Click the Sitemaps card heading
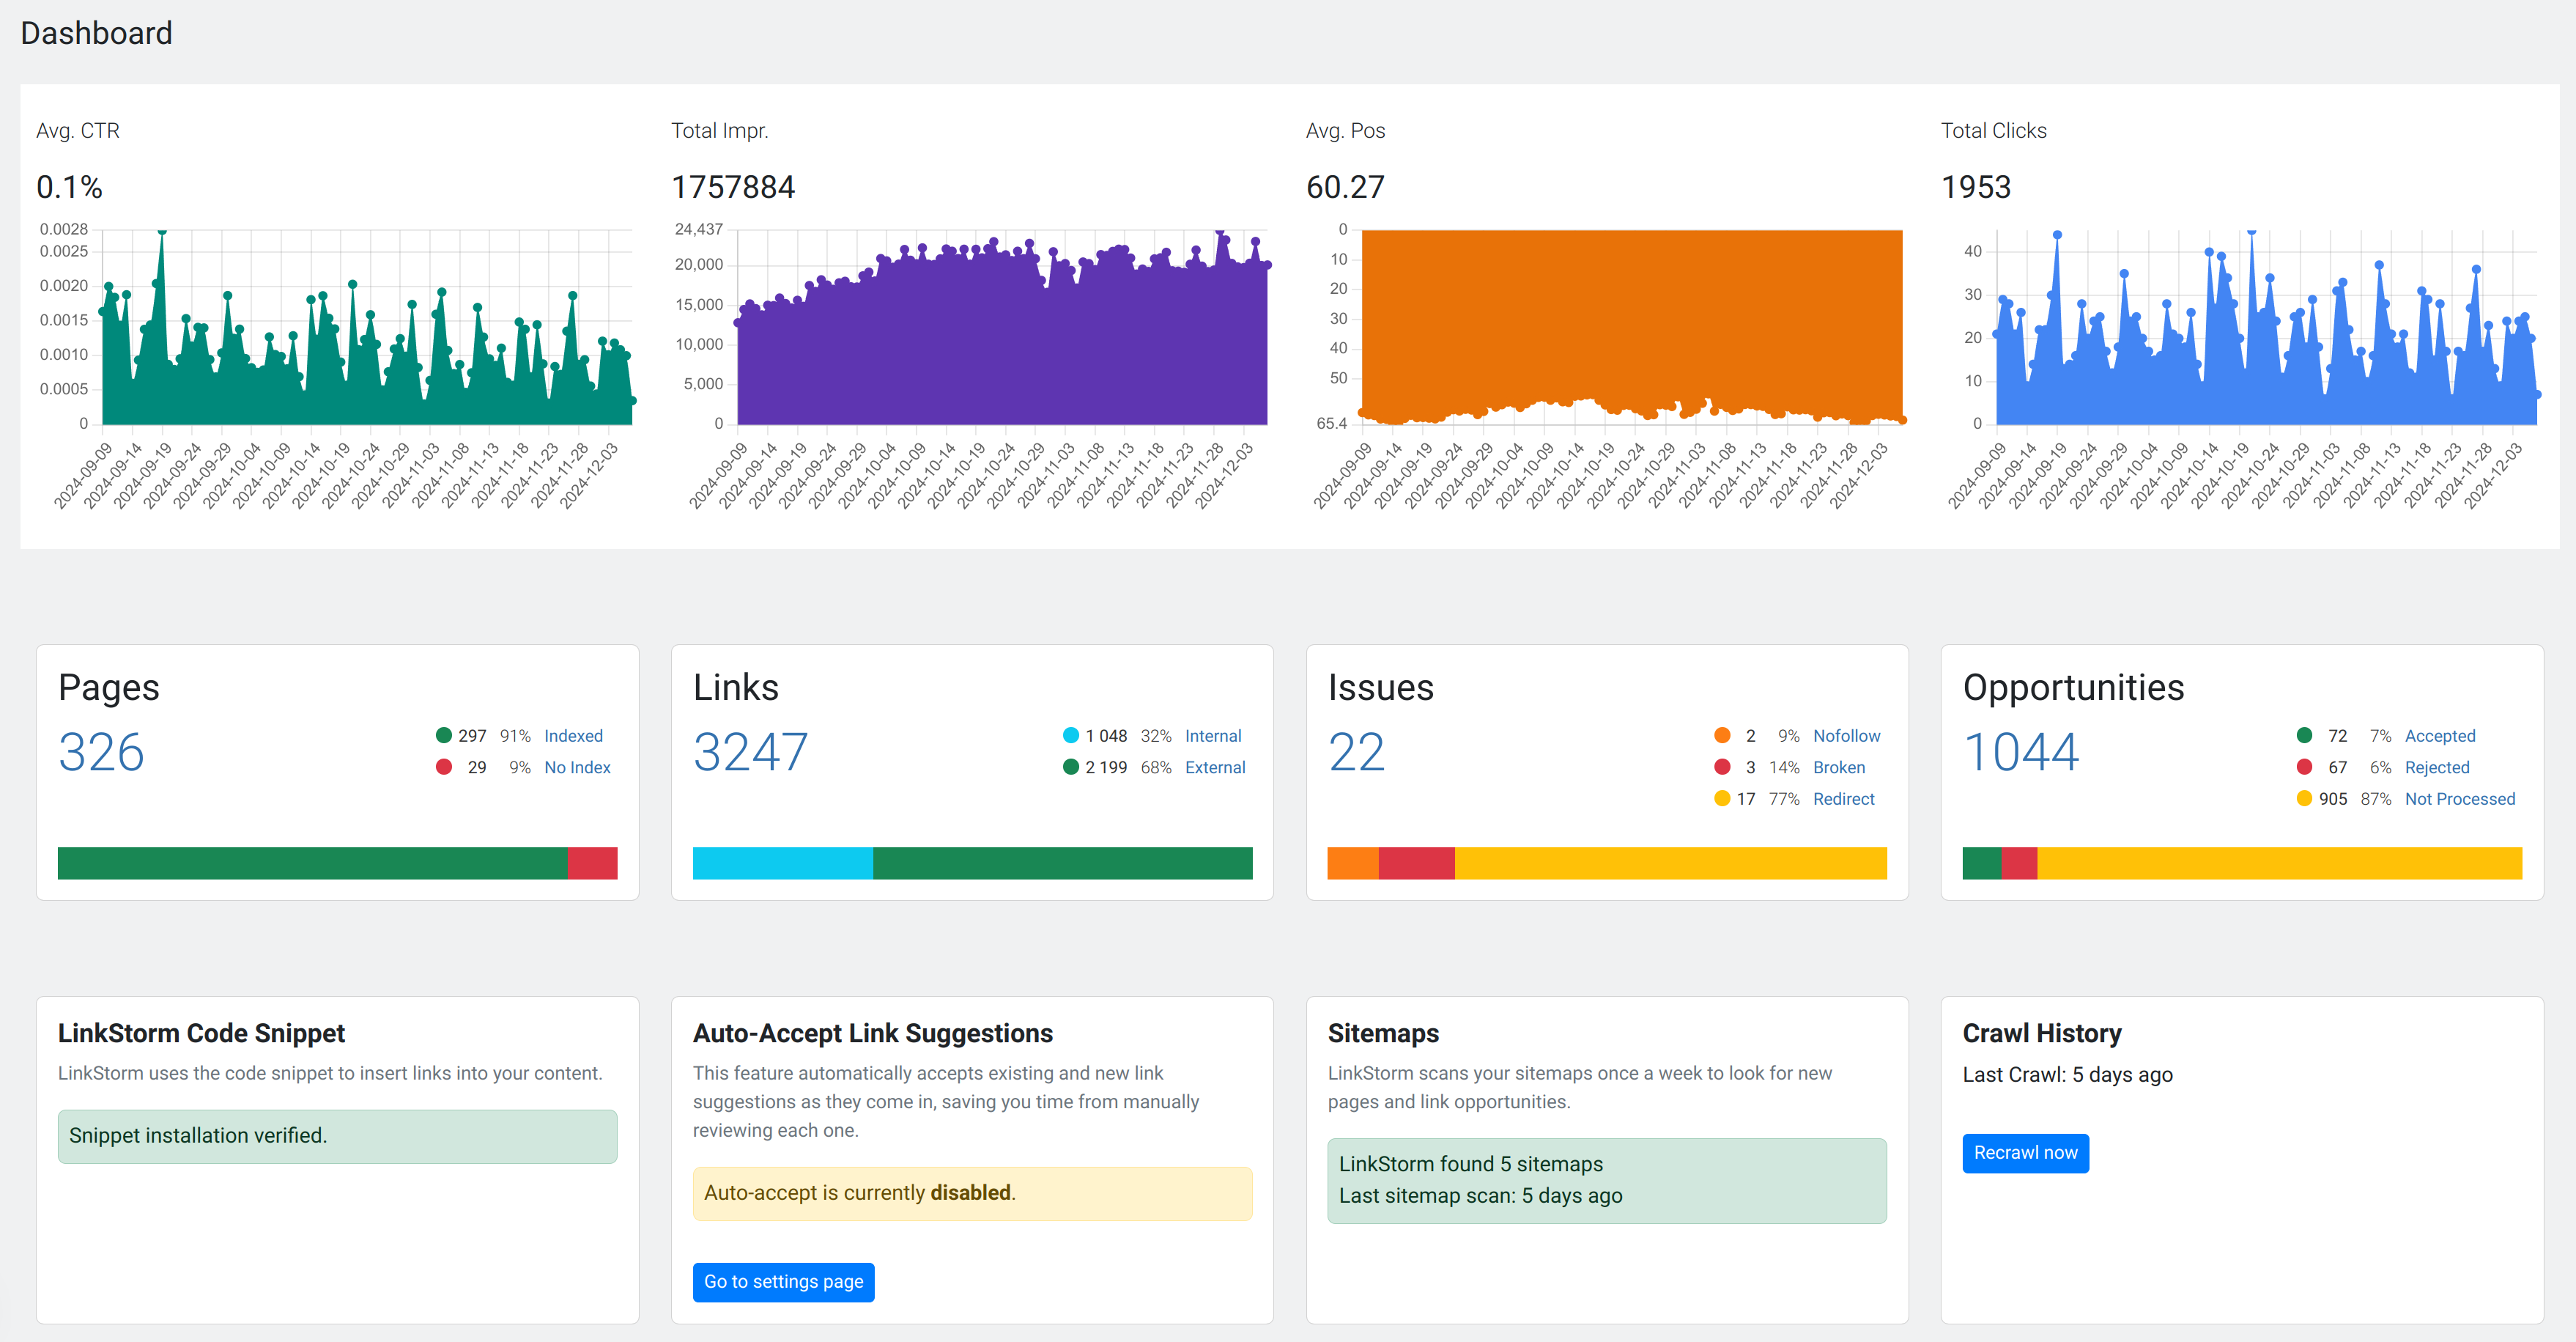 pos(1383,1033)
